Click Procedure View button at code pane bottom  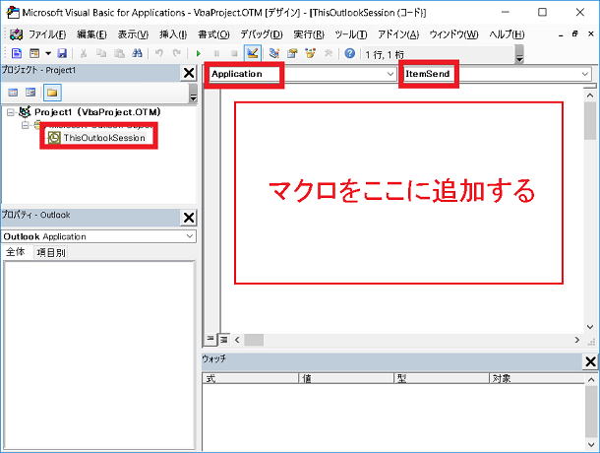click(210, 339)
